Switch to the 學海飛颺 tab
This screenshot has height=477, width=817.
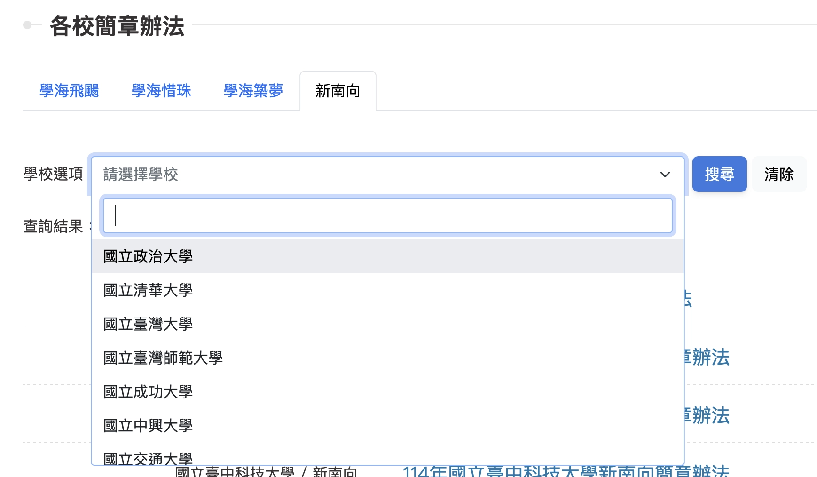point(69,91)
